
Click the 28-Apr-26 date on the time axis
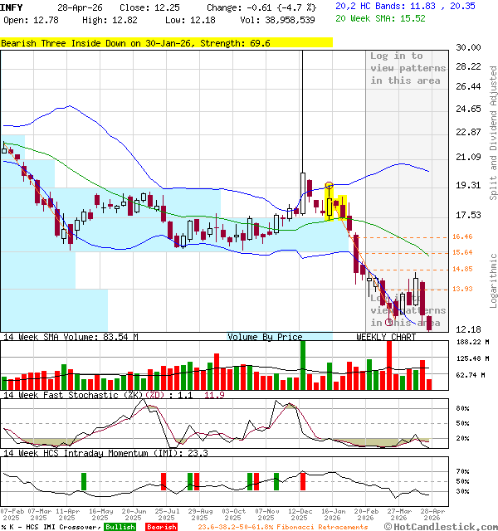[x=431, y=514]
